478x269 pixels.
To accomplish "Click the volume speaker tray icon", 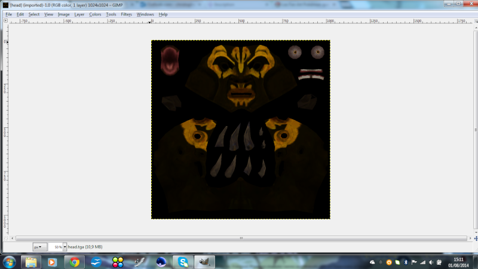I will click(431, 262).
